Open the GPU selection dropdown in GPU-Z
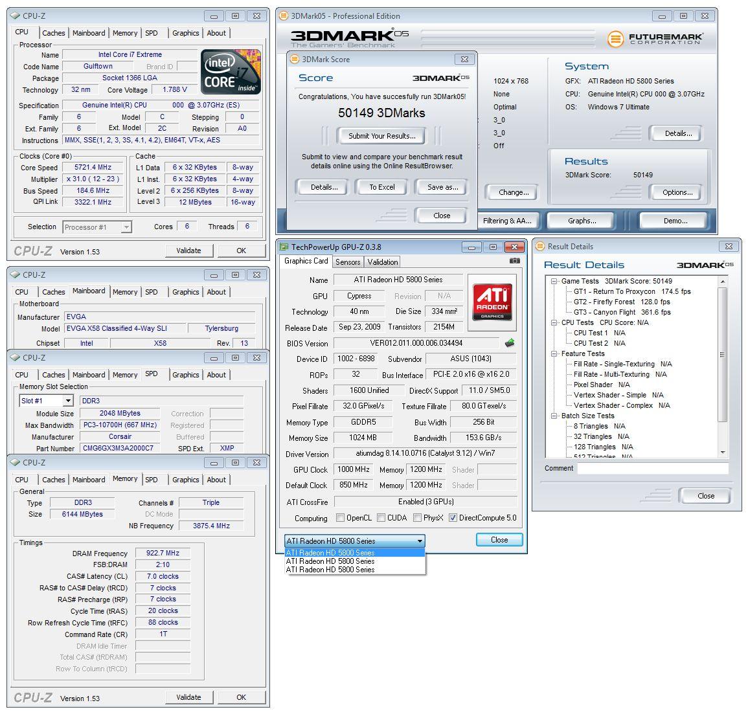This screenshot has height=716, width=748. pos(354,541)
